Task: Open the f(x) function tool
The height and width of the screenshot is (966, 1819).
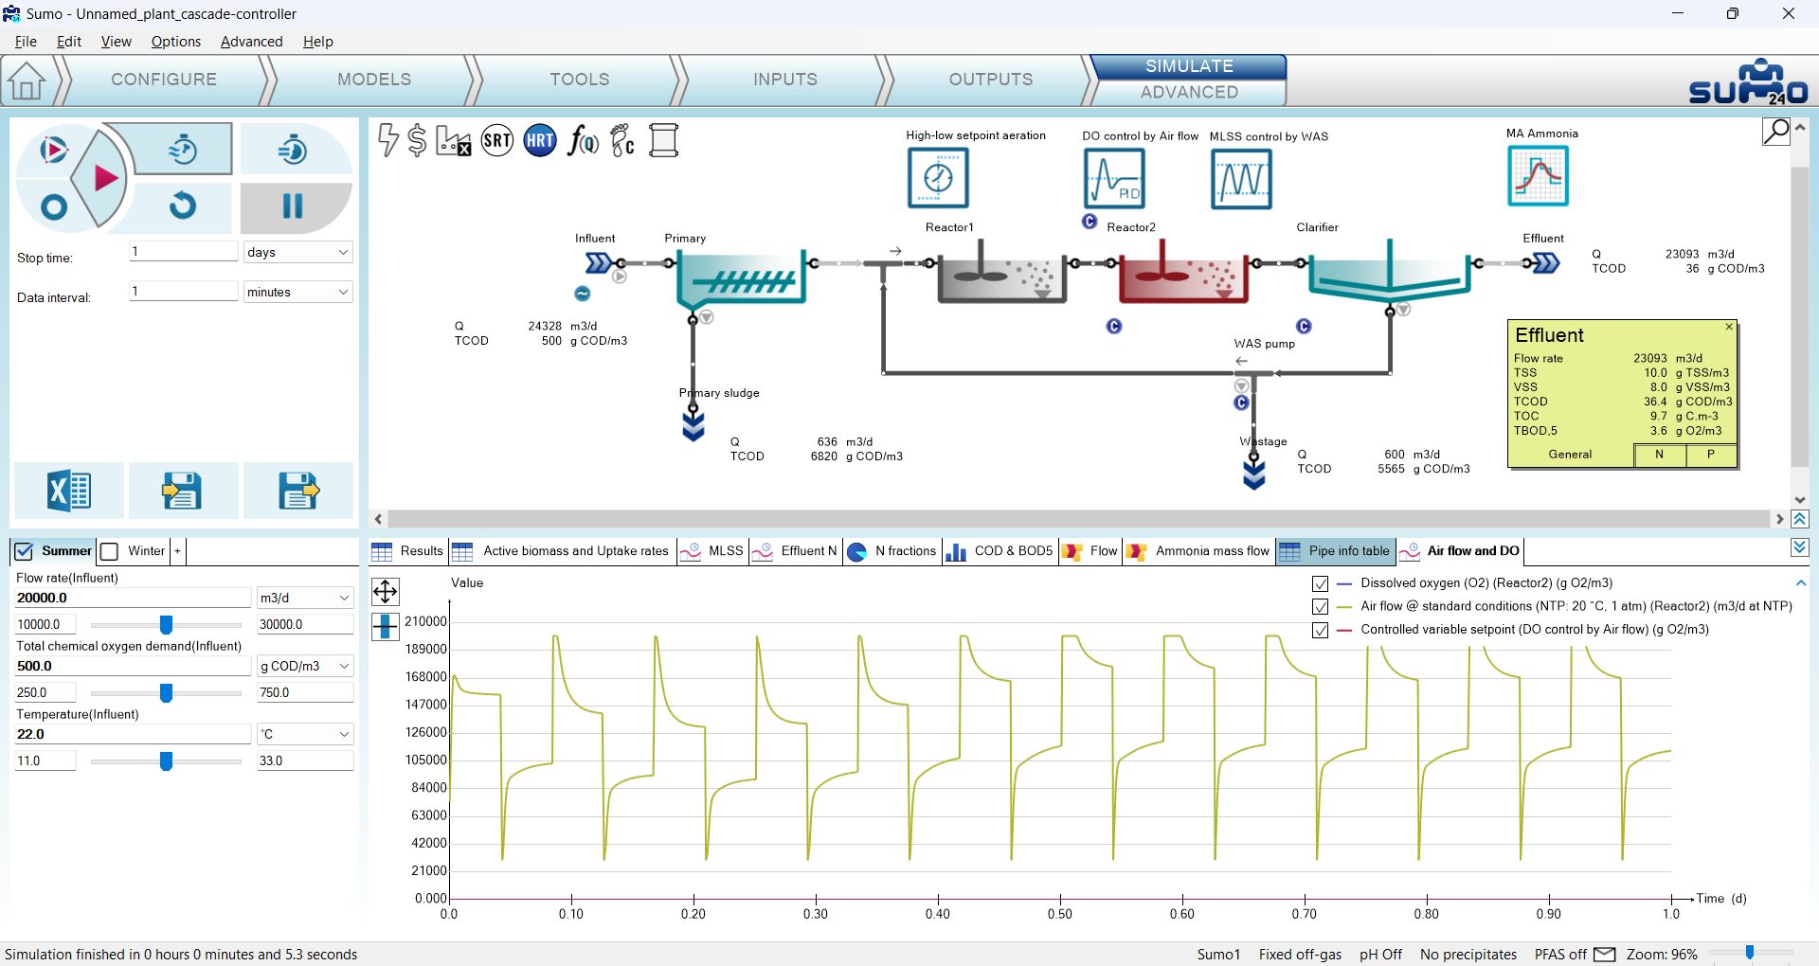Action: click(x=583, y=141)
